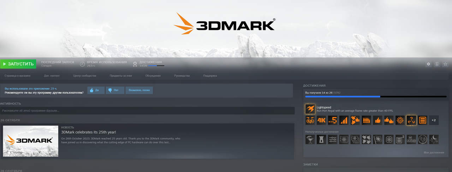Select the locked WASD keys achievement
This screenshot has width=452, height=172.
pyautogui.click(x=411, y=139)
